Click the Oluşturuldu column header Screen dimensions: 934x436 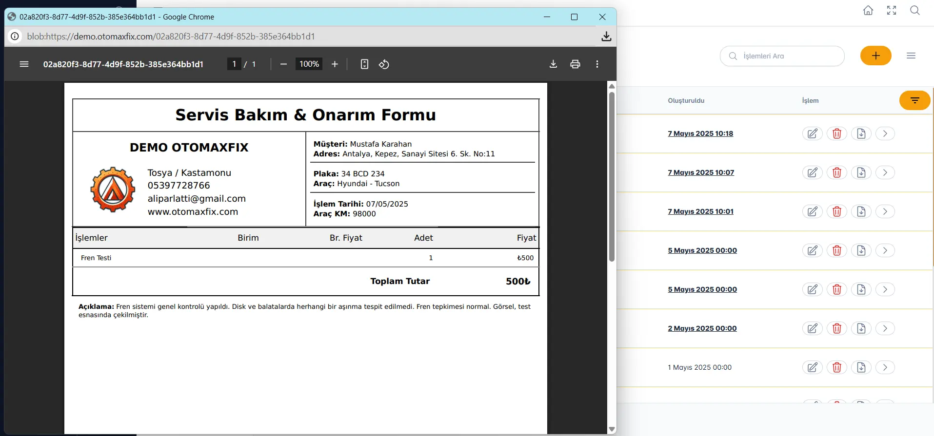tap(686, 101)
